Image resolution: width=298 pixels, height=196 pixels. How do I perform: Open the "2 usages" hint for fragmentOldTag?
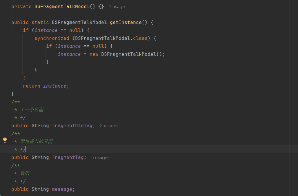point(109,126)
